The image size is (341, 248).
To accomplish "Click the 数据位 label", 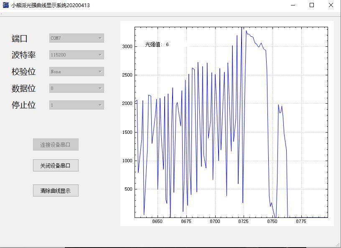I will pyautogui.click(x=23, y=88).
